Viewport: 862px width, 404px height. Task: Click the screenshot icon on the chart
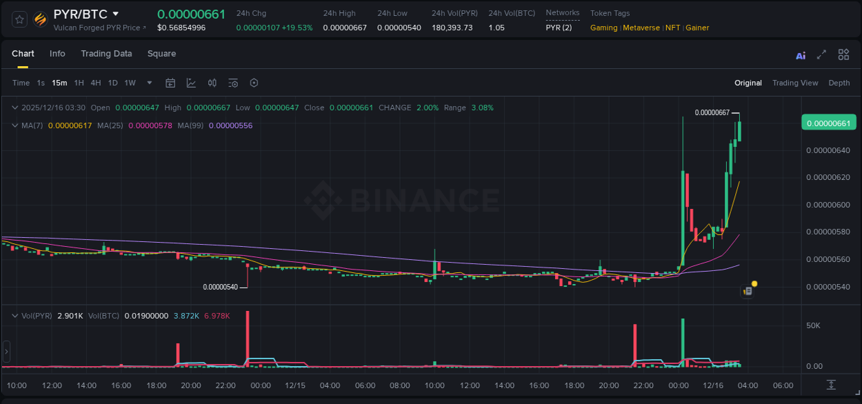[x=747, y=290]
